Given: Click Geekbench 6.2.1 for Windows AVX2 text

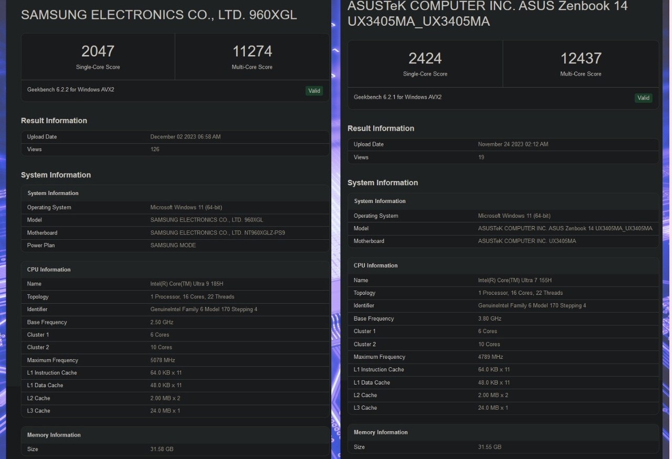Looking at the screenshot, I should click(x=397, y=97).
